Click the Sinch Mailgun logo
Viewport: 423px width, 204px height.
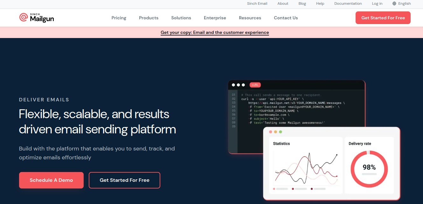pos(37,18)
